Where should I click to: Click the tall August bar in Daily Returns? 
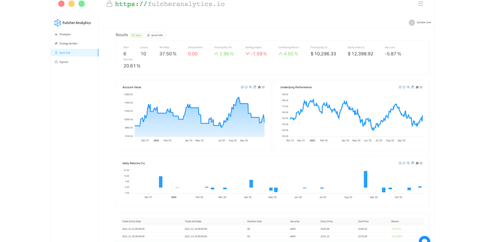click(366, 179)
